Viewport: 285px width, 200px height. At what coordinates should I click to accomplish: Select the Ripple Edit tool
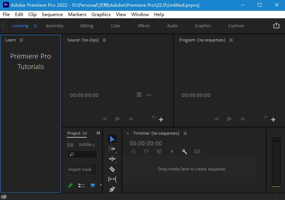[x=112, y=159]
